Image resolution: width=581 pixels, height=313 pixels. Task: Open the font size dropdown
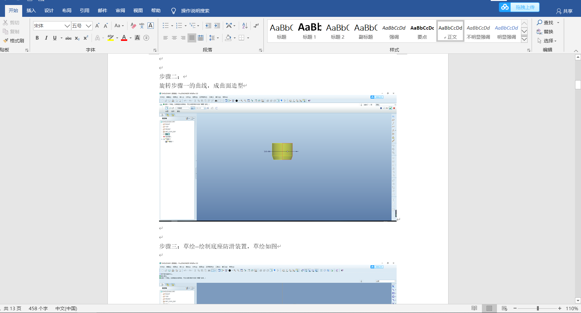coord(88,26)
